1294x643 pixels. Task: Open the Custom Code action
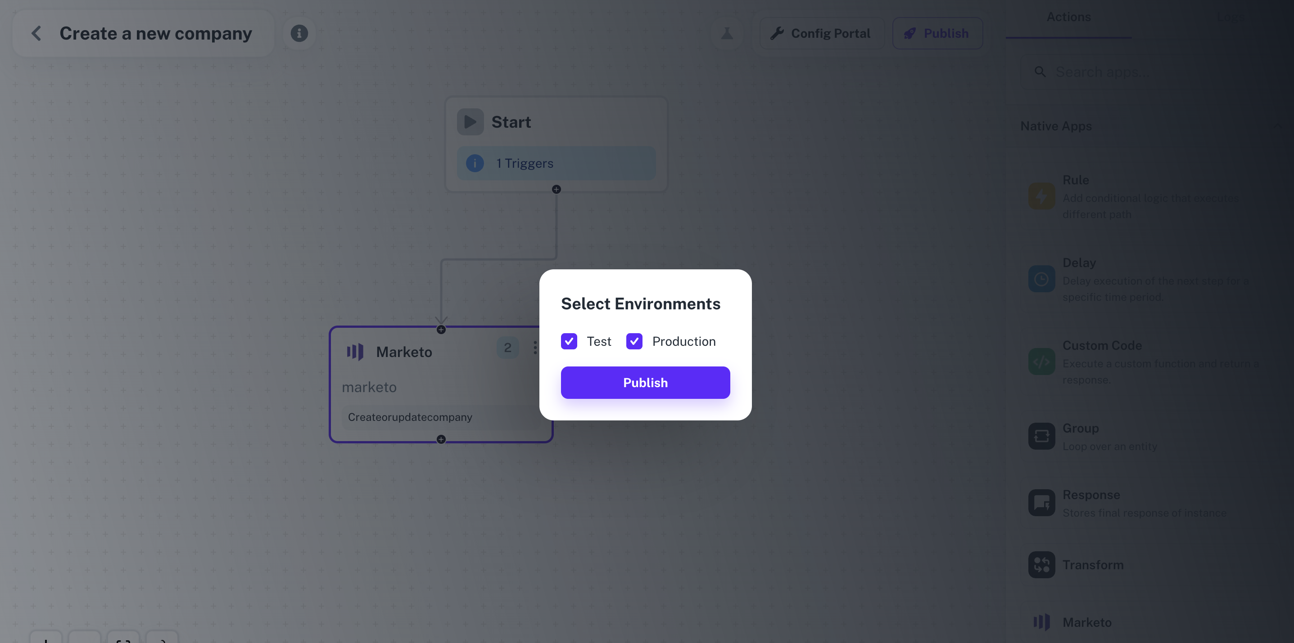pos(1041,362)
